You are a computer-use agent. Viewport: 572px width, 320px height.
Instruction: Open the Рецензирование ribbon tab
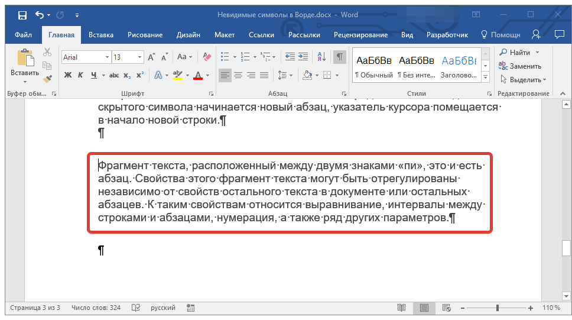(360, 35)
